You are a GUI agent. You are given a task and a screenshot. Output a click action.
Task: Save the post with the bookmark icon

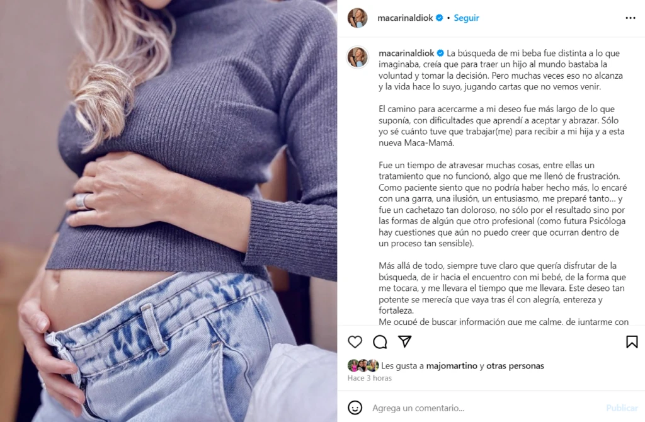tap(632, 342)
